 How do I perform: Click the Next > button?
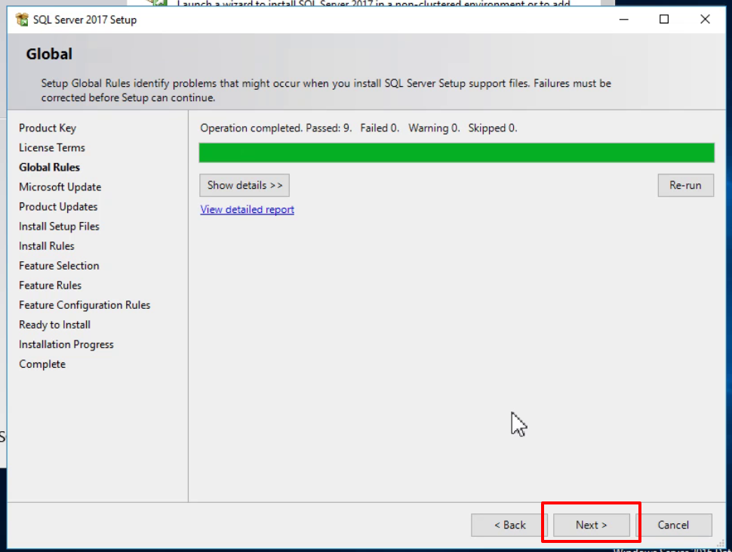[591, 525]
